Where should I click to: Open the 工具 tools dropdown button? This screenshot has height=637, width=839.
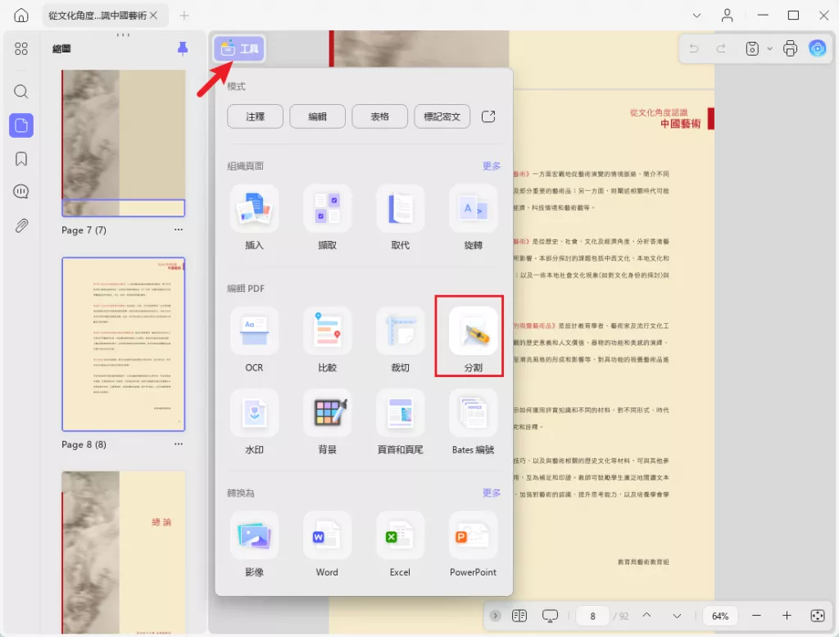tap(239, 48)
